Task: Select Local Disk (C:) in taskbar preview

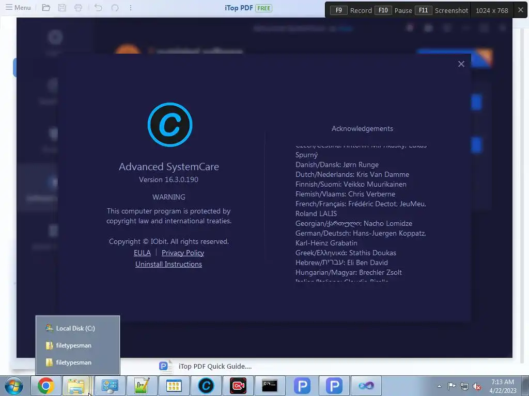Action: [x=77, y=328]
